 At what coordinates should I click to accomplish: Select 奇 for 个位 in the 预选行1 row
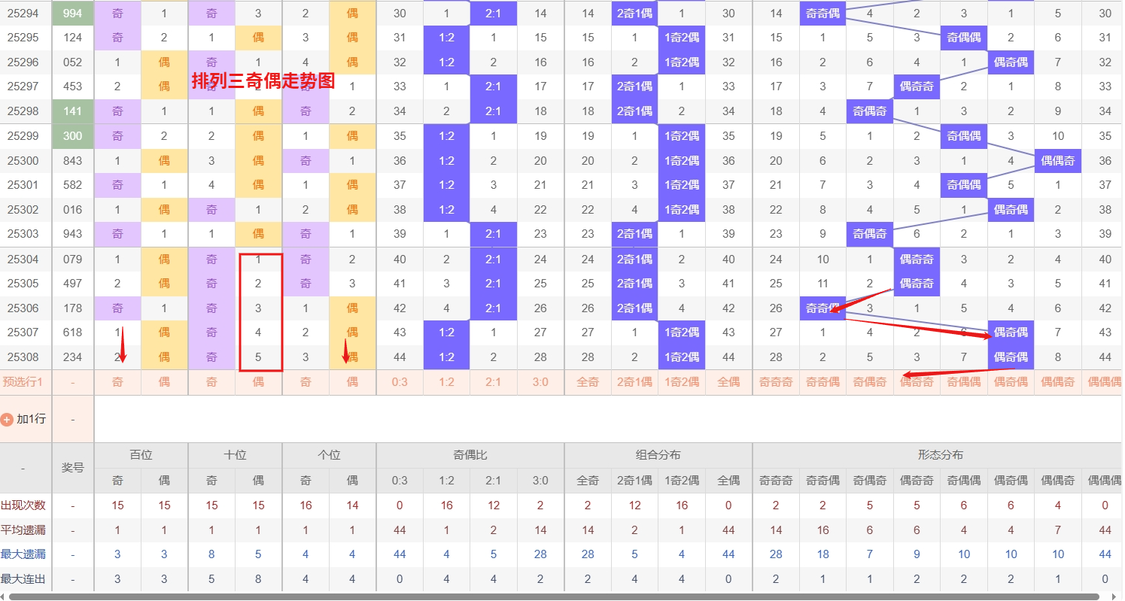(x=306, y=382)
